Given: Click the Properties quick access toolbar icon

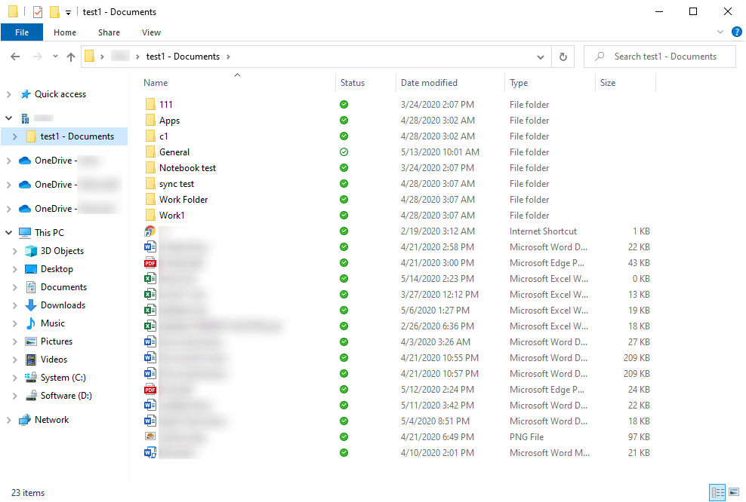Looking at the screenshot, I should (38, 12).
